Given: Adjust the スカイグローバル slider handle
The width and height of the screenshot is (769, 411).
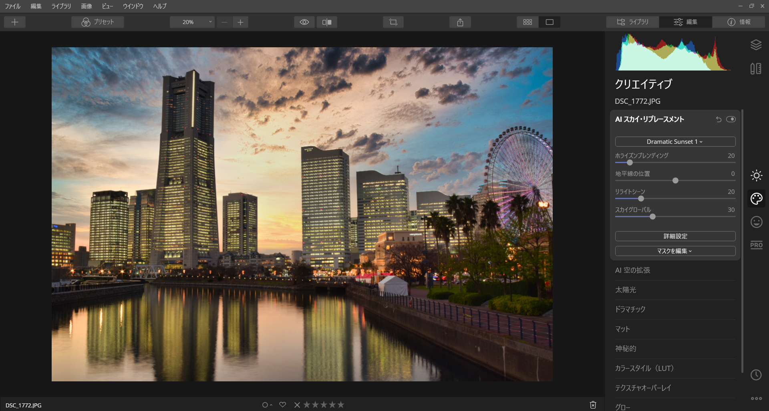Looking at the screenshot, I should pyautogui.click(x=652, y=217).
